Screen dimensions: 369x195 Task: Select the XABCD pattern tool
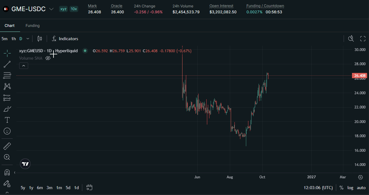7,86
